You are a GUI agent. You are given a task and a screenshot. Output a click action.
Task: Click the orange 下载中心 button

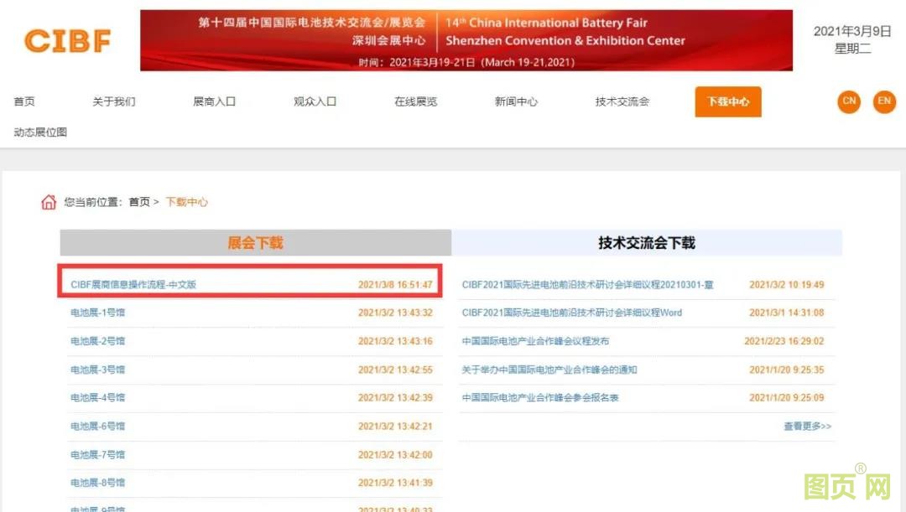coord(727,101)
